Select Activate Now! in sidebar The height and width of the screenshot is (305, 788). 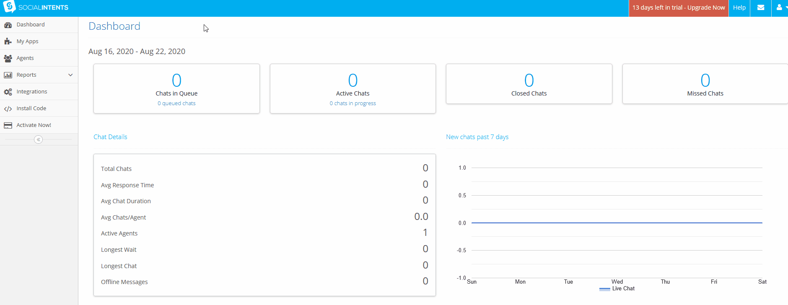39,125
